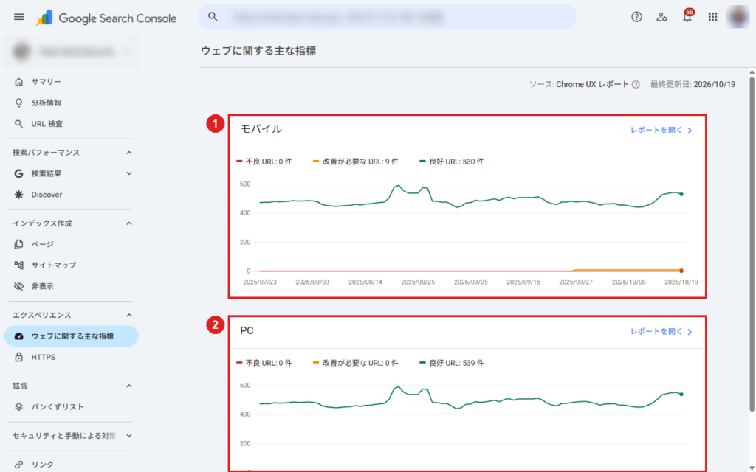Open the property selector dropdown
Screen dimensions: 756x472
pos(72,51)
